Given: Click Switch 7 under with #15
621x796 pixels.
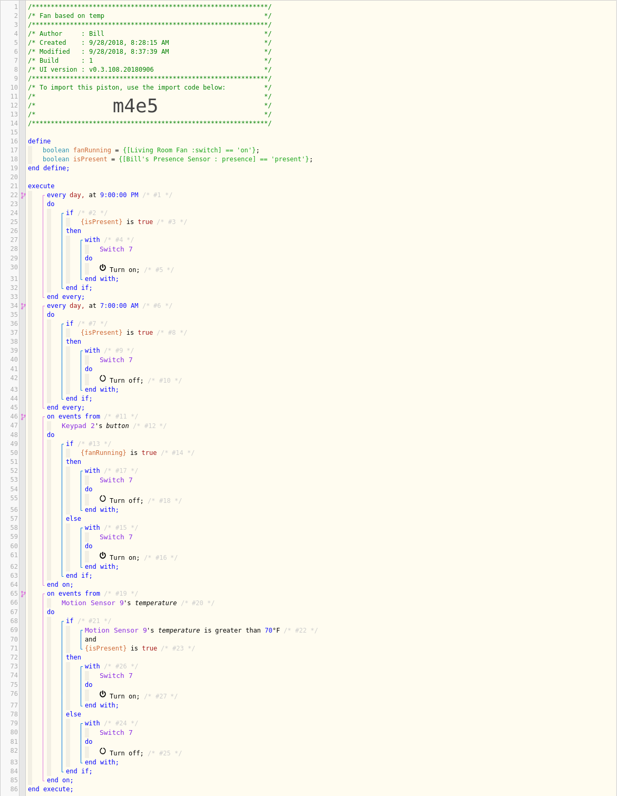Looking at the screenshot, I should pyautogui.click(x=116, y=537).
